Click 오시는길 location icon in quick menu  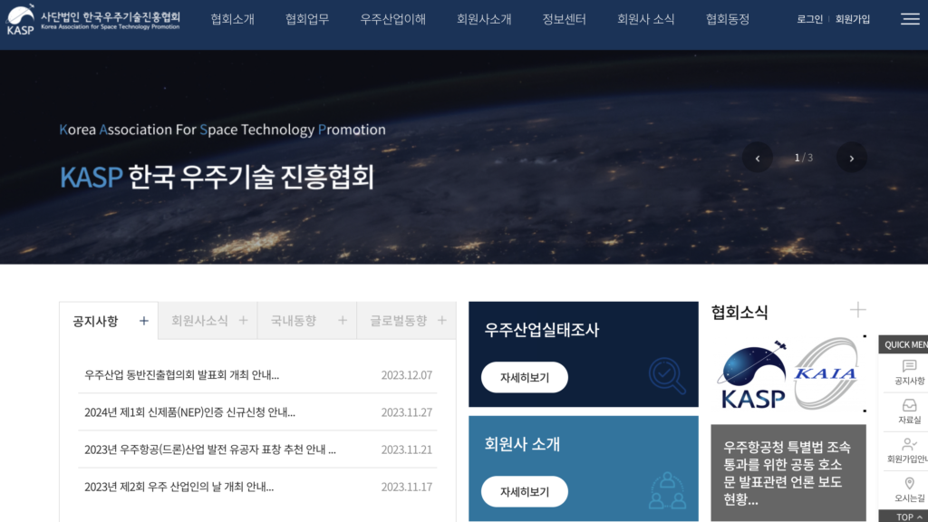click(909, 483)
